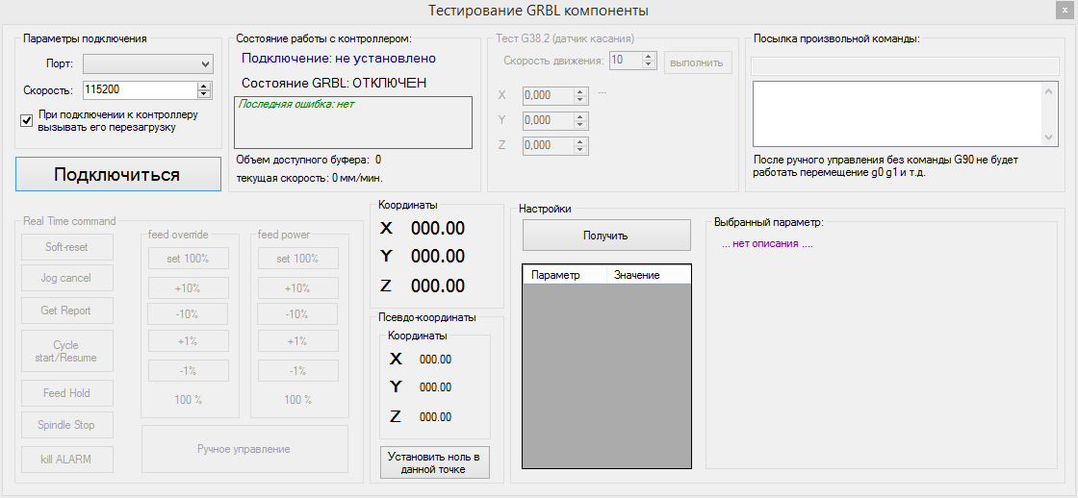The image size is (1078, 498).
Task: Click the Soft-reset button
Action: click(66, 246)
